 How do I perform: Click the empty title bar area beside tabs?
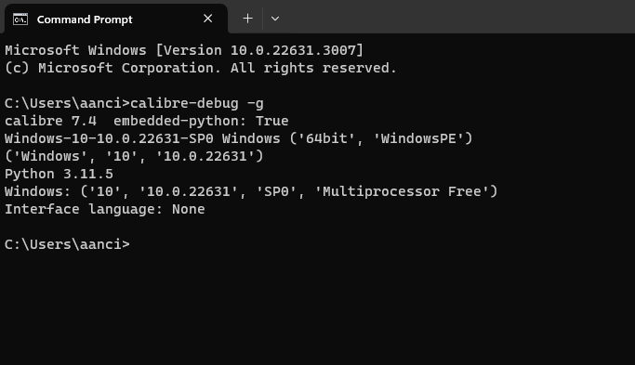point(457,17)
